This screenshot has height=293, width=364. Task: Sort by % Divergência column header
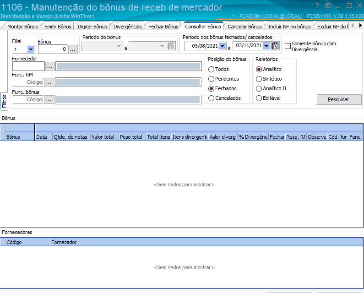(253, 137)
